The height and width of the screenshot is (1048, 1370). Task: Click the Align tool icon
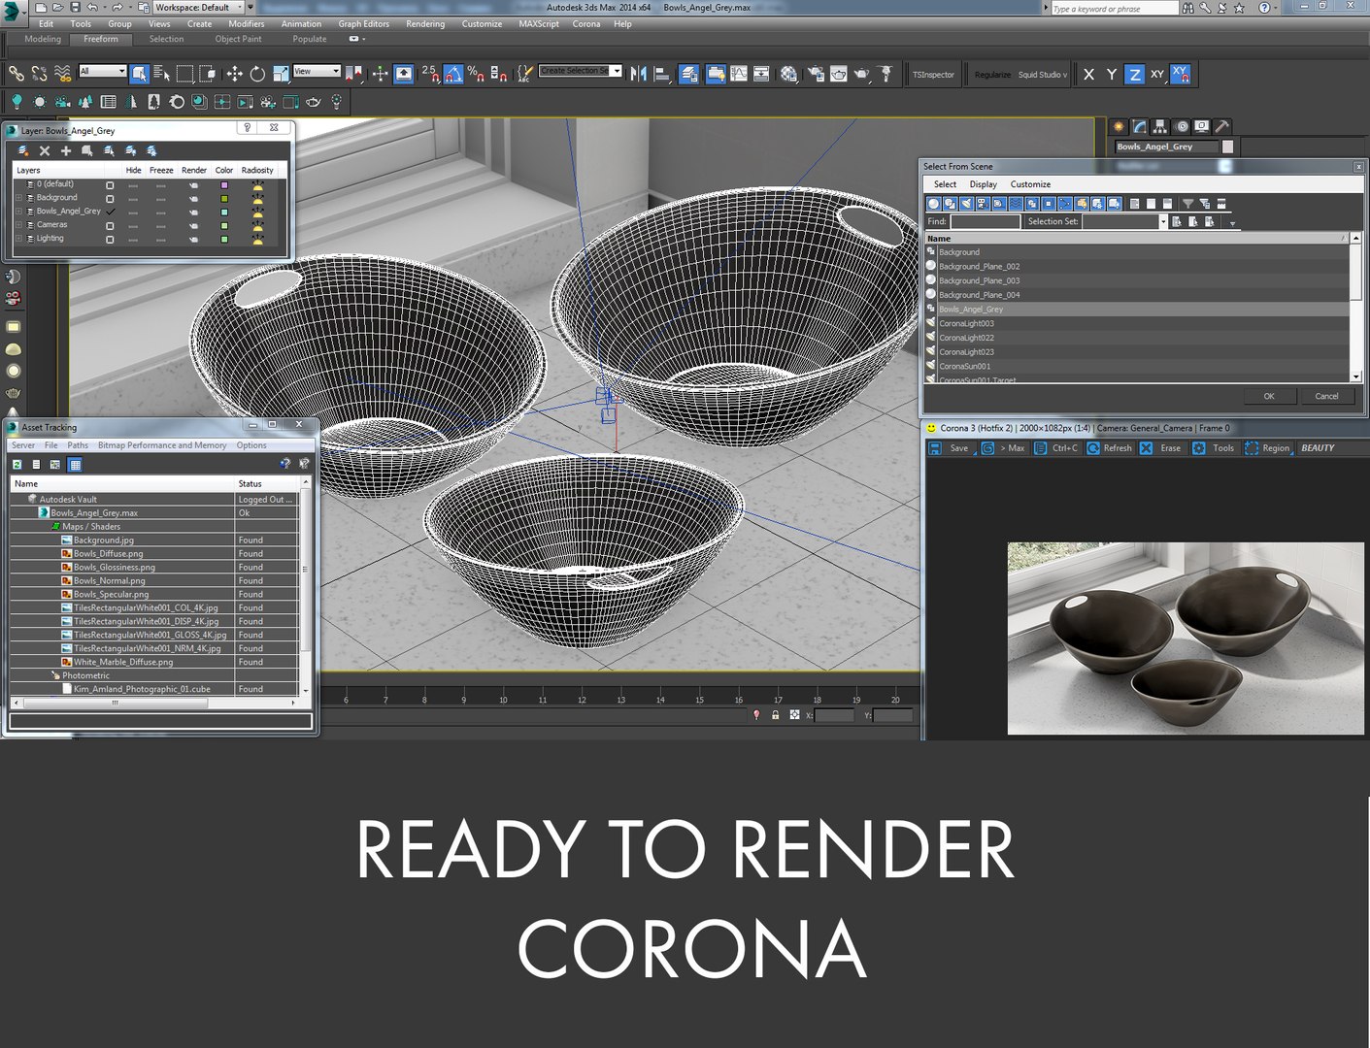tap(662, 74)
